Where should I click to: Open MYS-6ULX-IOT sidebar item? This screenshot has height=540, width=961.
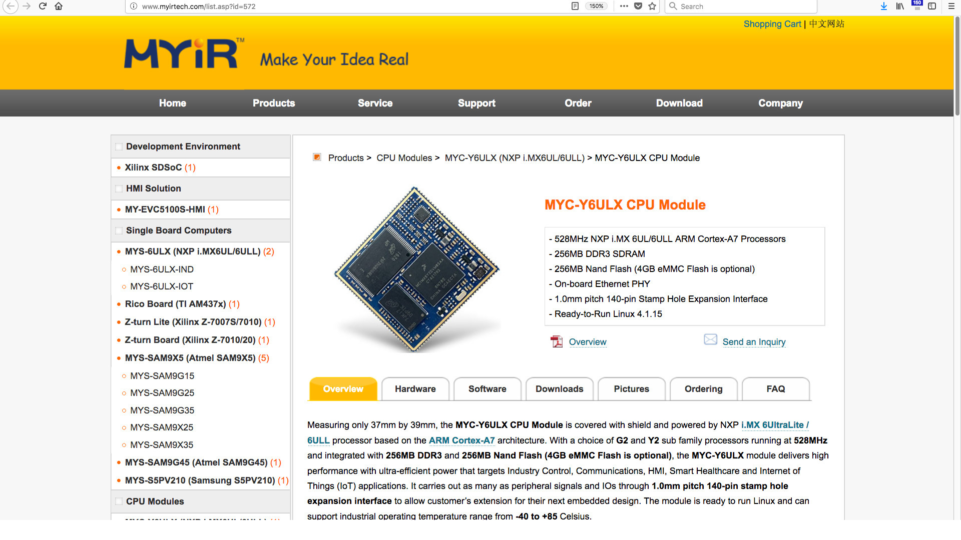pyautogui.click(x=161, y=286)
